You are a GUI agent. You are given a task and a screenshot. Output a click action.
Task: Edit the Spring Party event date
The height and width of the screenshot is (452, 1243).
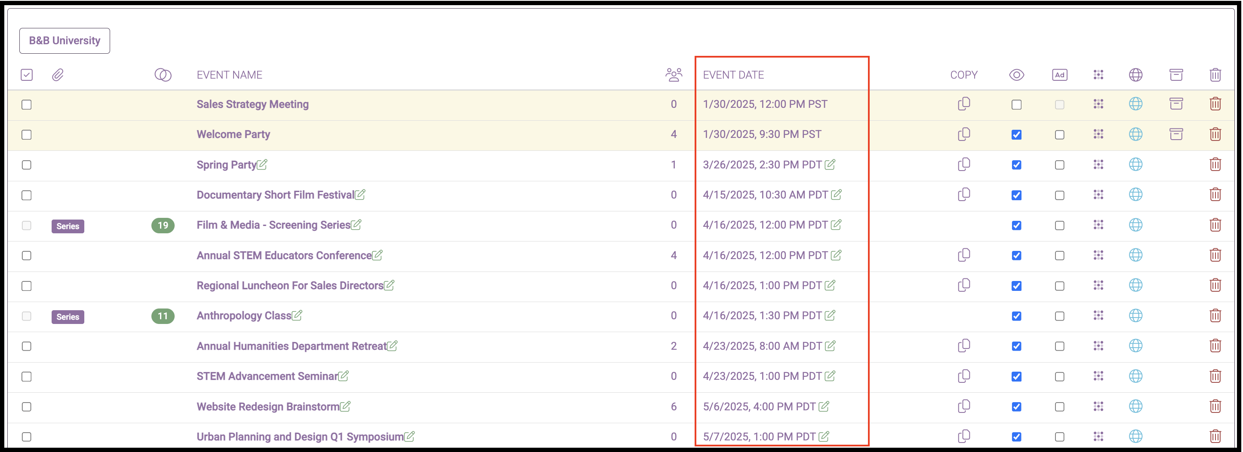pos(830,164)
